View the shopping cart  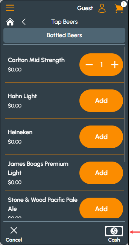click(119, 8)
